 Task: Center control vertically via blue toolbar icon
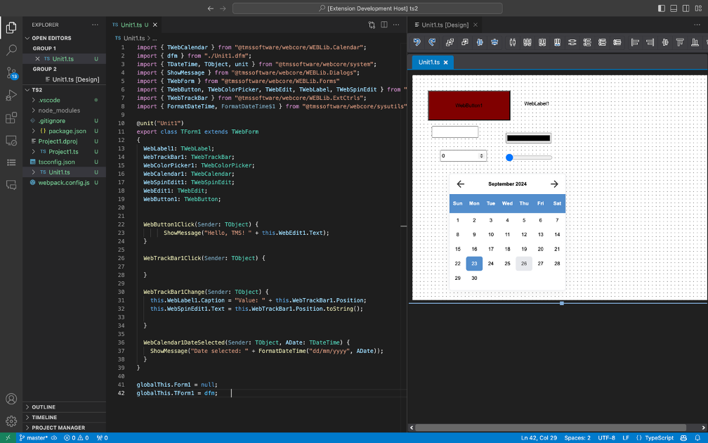(494, 42)
